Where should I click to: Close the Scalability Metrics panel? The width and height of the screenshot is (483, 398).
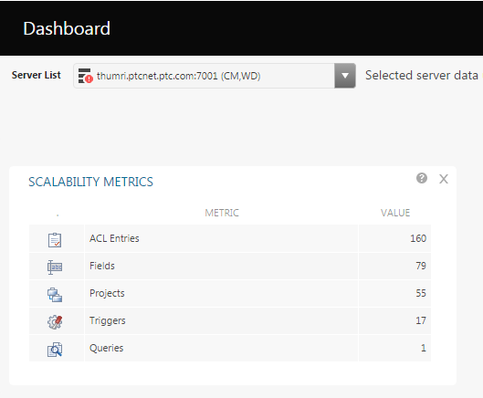point(444,179)
